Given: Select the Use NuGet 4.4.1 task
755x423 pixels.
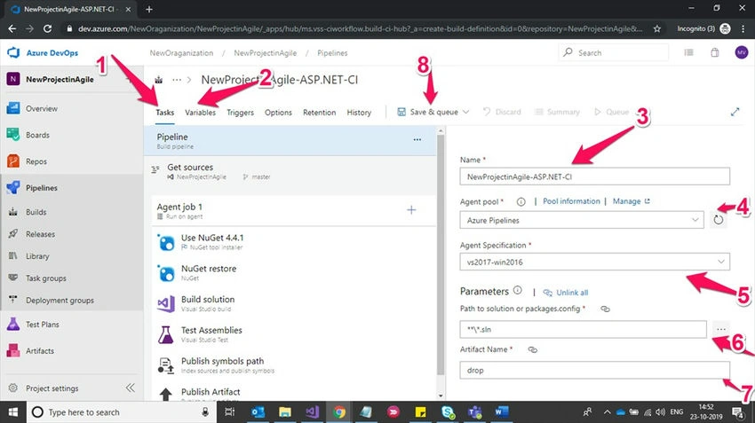Looking at the screenshot, I should 294,242.
